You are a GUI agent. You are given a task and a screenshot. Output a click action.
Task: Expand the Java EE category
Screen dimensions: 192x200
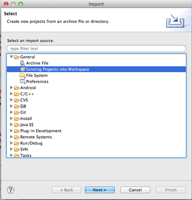tap(11, 125)
